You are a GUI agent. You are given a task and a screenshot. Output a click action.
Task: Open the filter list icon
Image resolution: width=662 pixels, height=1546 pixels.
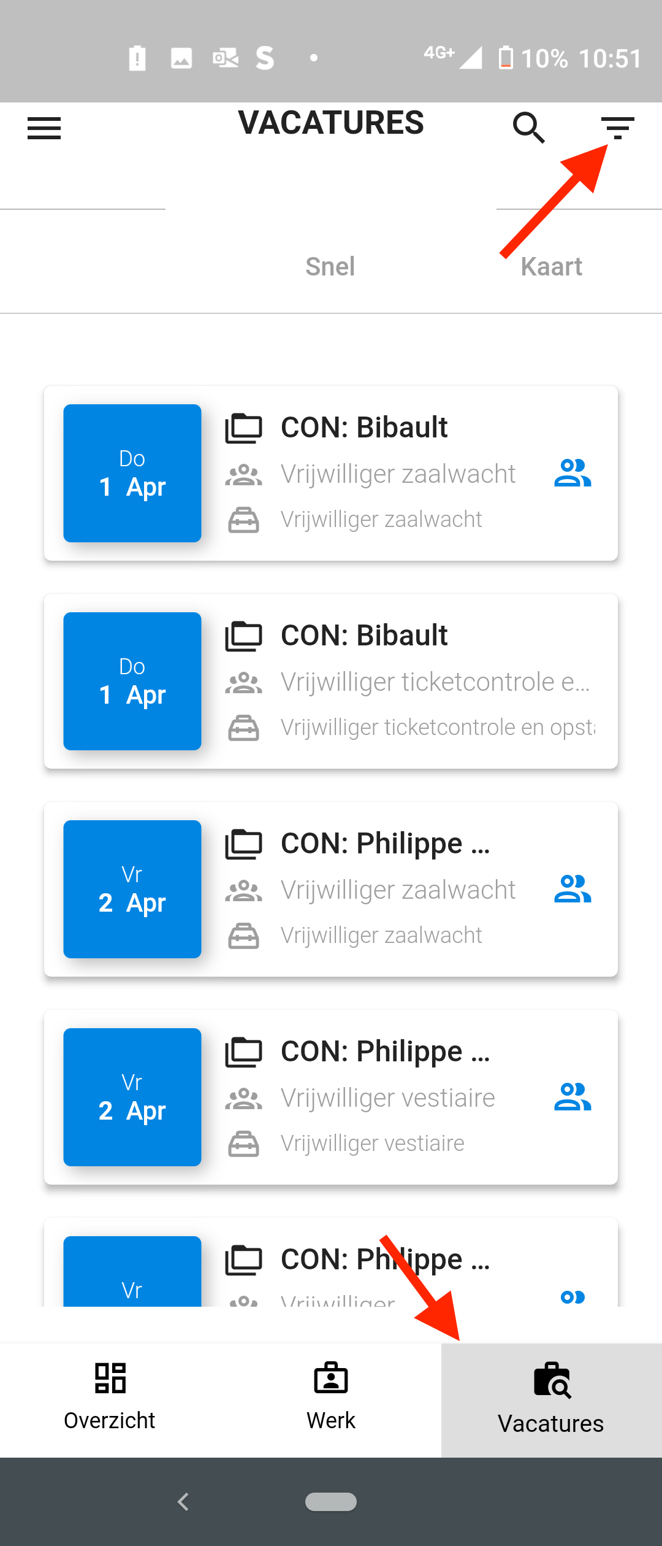[x=617, y=128]
